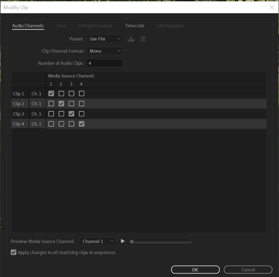The width and height of the screenshot is (279, 277).
Task: Uncheck source channel 1 for Clip 1
Action: [51, 93]
